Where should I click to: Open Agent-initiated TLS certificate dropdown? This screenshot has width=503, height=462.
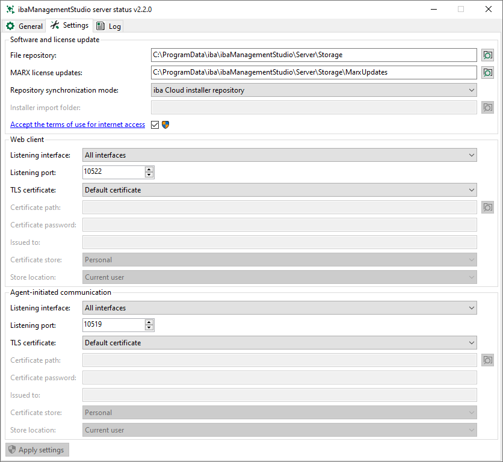coord(279,343)
